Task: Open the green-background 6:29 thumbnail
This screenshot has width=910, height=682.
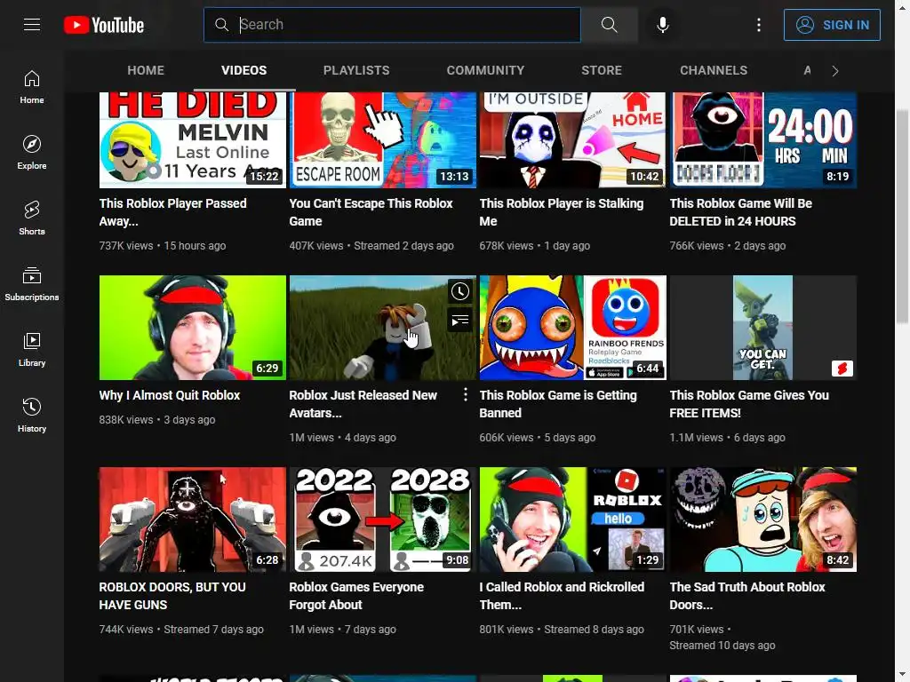Action: pyautogui.click(x=193, y=328)
